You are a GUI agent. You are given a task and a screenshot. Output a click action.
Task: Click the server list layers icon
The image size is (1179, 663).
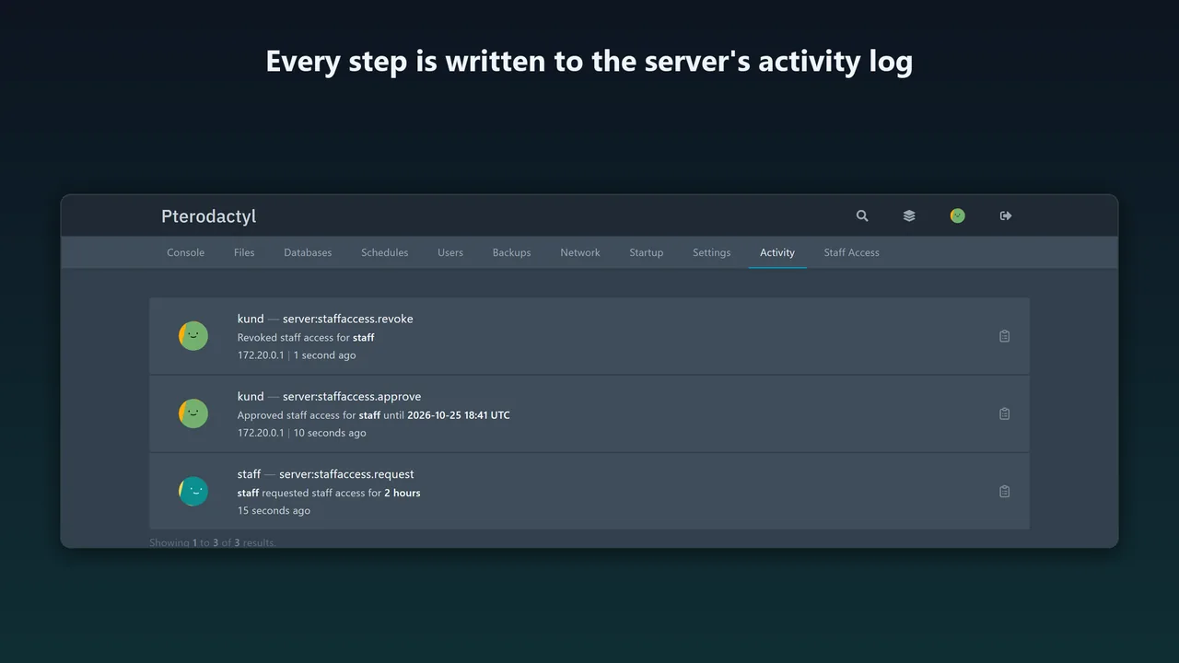[x=909, y=215]
